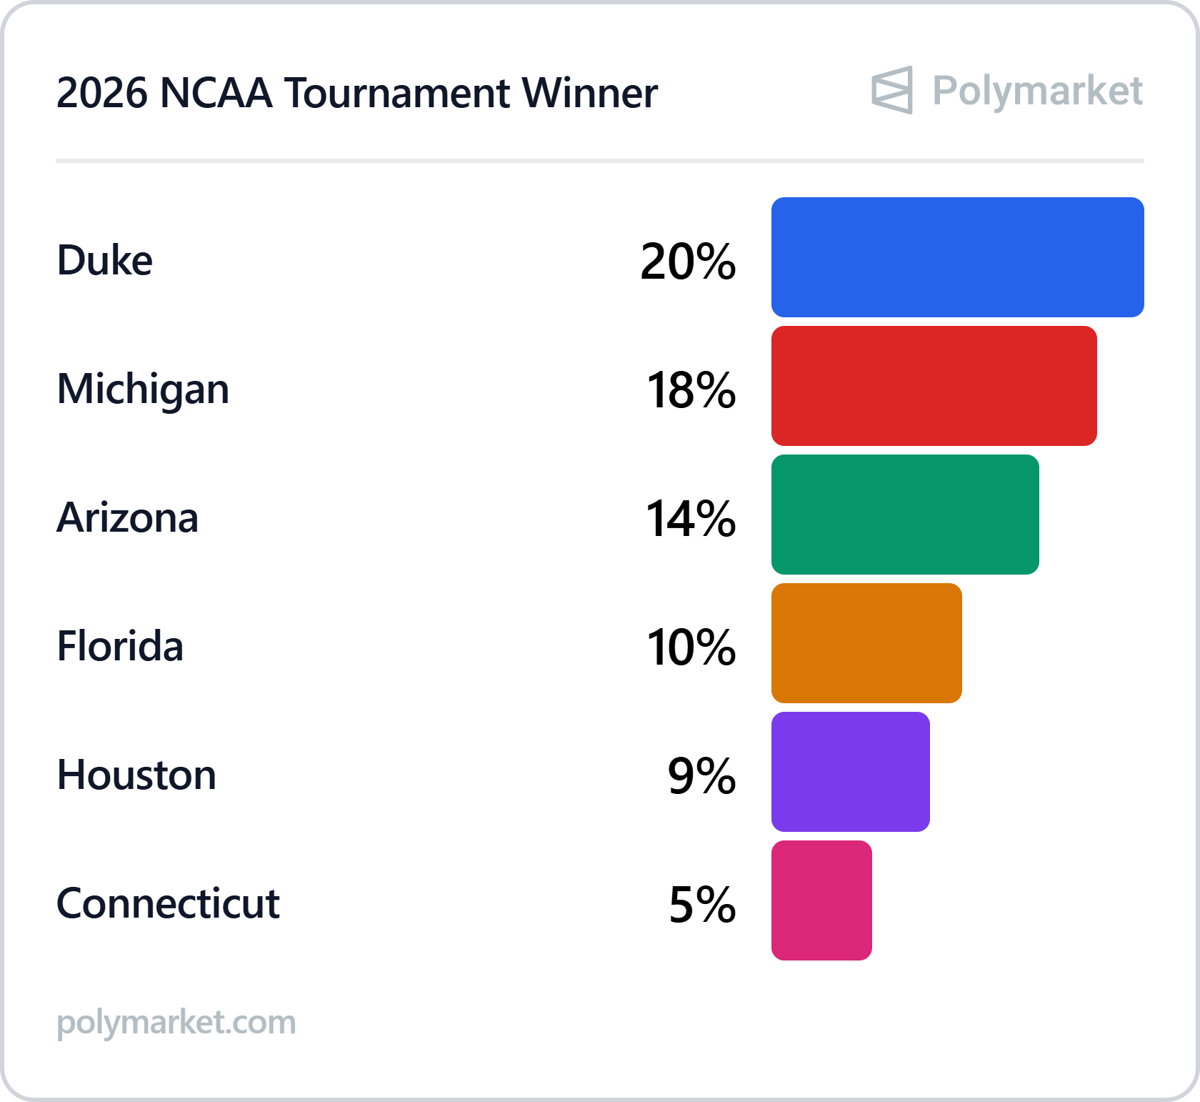Click the Houston team label
Viewport: 1200px width, 1102px height.
pos(136,775)
